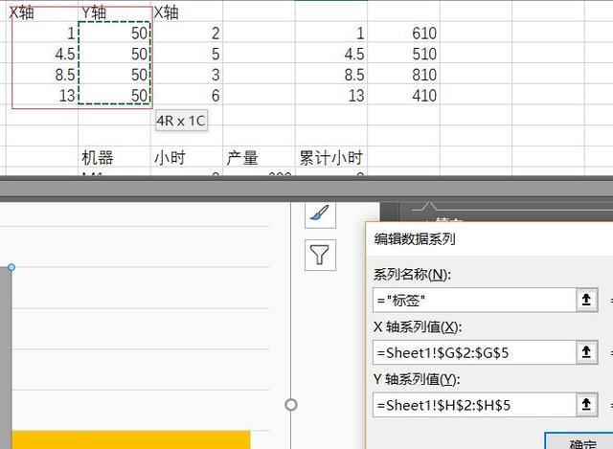Select the chart's right-edge resize handle

[291, 404]
